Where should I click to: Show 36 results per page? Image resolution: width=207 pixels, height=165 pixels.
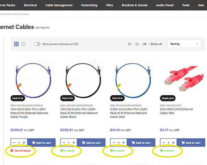[144, 44]
